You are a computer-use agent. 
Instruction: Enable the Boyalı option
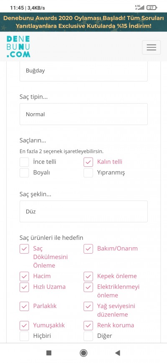point(24,173)
